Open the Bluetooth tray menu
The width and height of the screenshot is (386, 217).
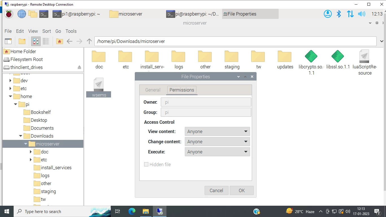pos(339,14)
